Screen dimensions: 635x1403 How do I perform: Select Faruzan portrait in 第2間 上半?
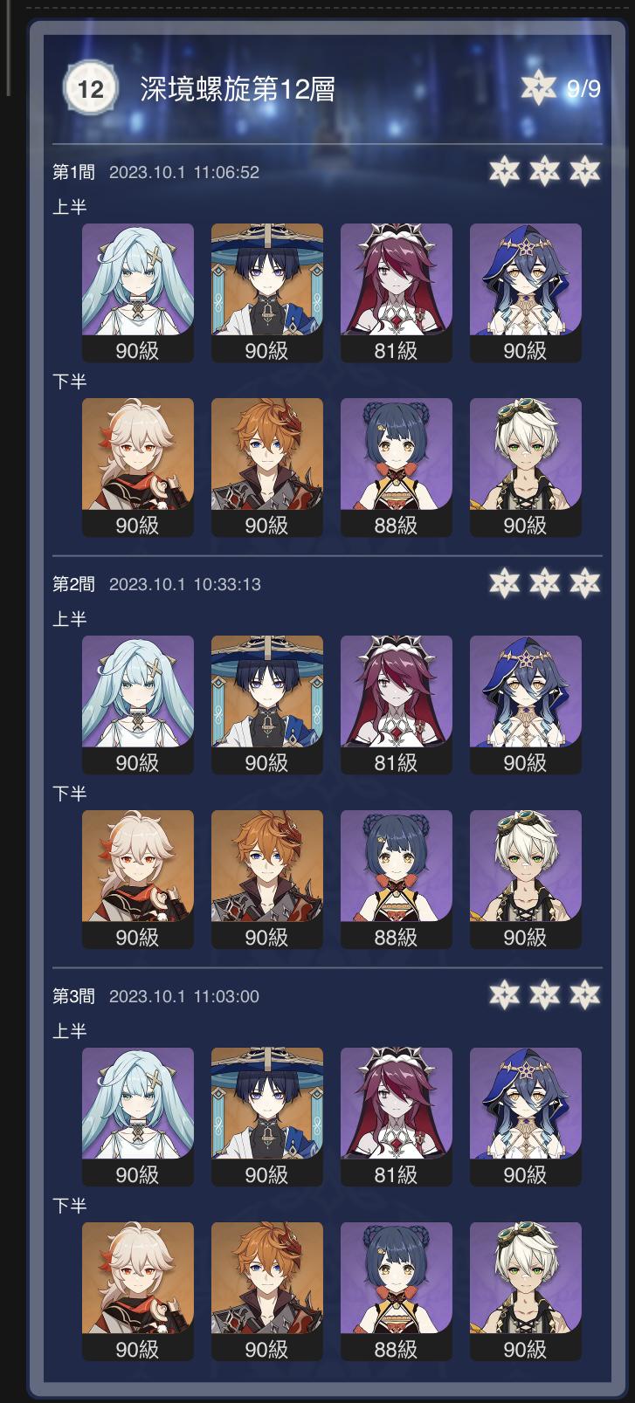pos(138,705)
